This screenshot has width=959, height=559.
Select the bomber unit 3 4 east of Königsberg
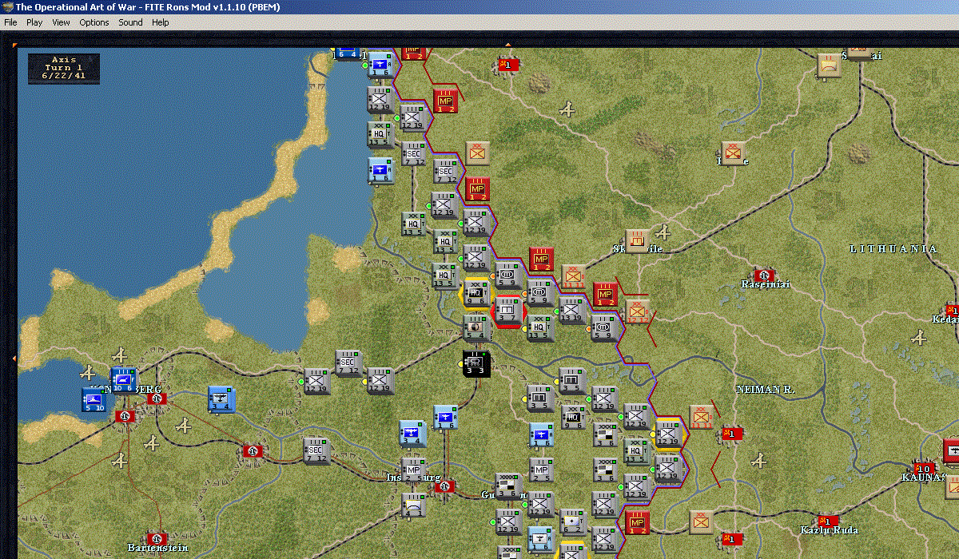[x=221, y=399]
